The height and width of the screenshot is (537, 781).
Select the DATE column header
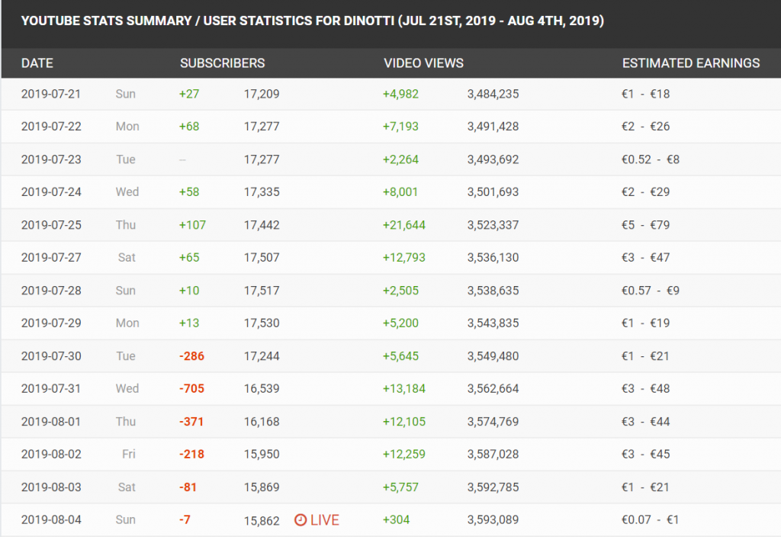37,63
